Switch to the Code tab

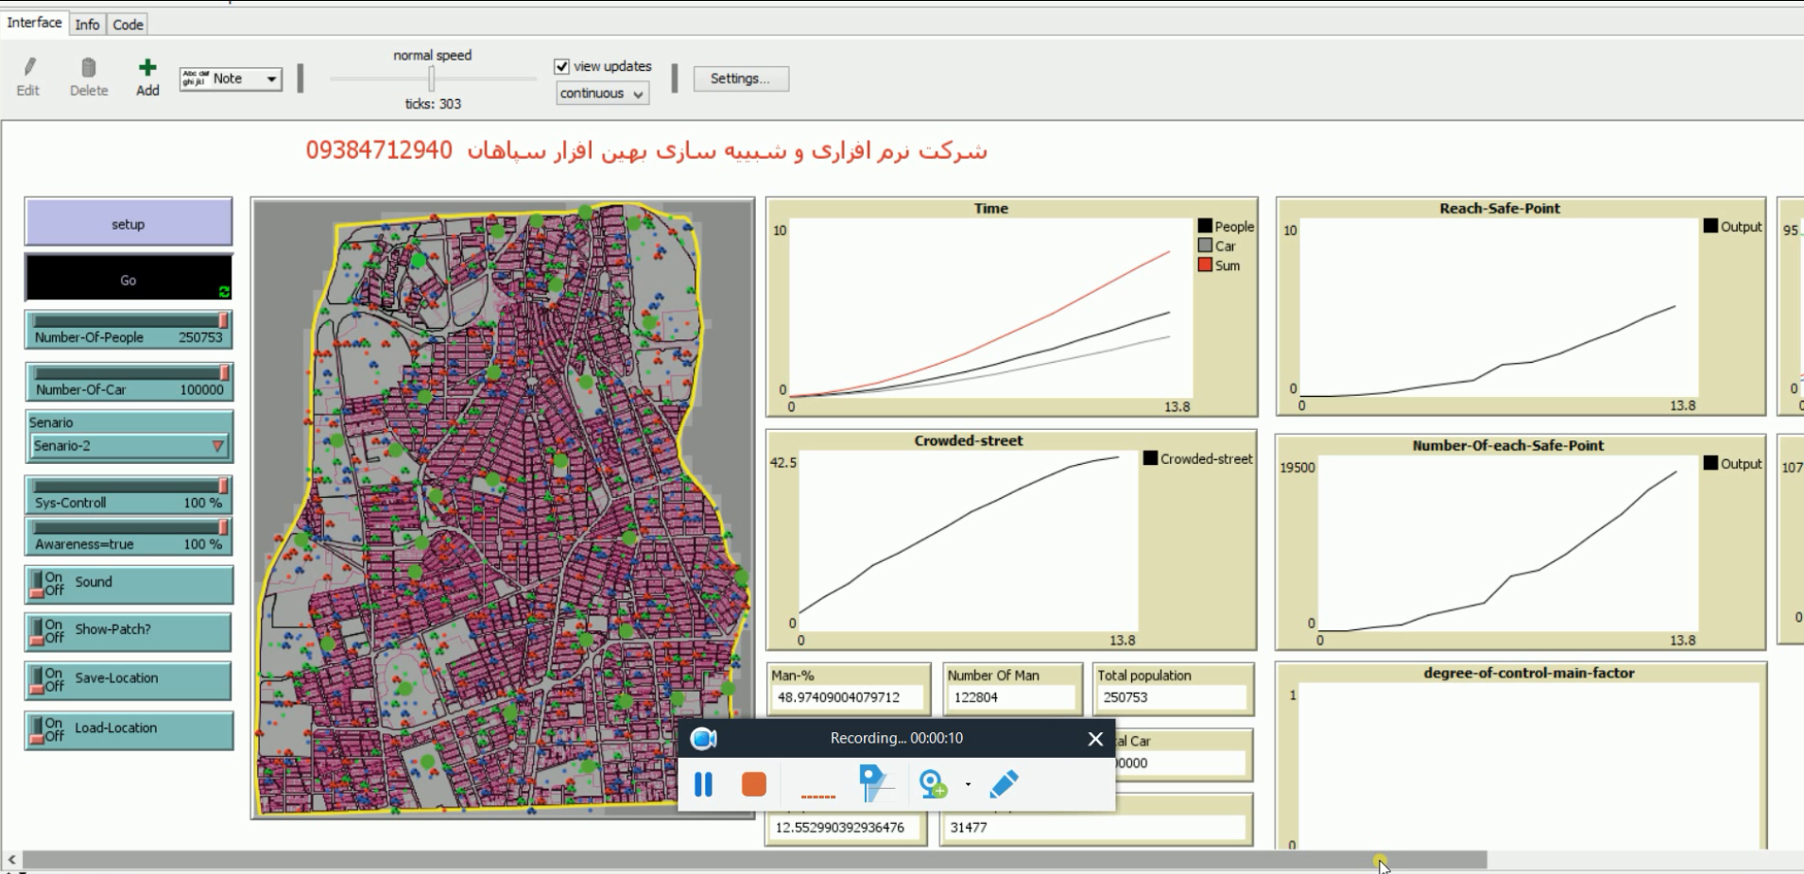(129, 24)
